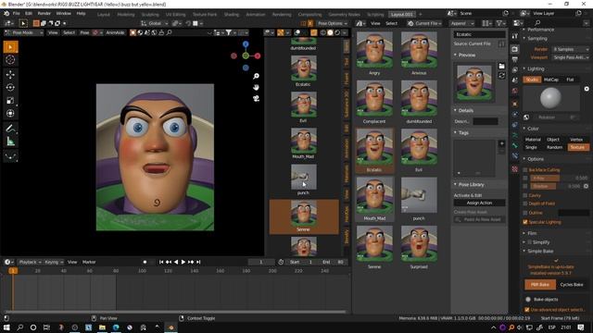This screenshot has width=593, height=333.
Task: Open the Render properties tab icon
Action: pyautogui.click(x=515, y=49)
